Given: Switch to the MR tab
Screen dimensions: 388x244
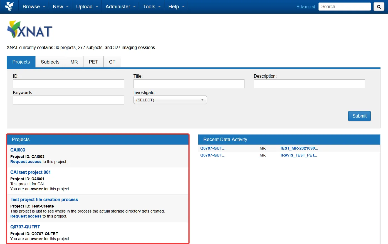Looking at the screenshot, I should 74,62.
